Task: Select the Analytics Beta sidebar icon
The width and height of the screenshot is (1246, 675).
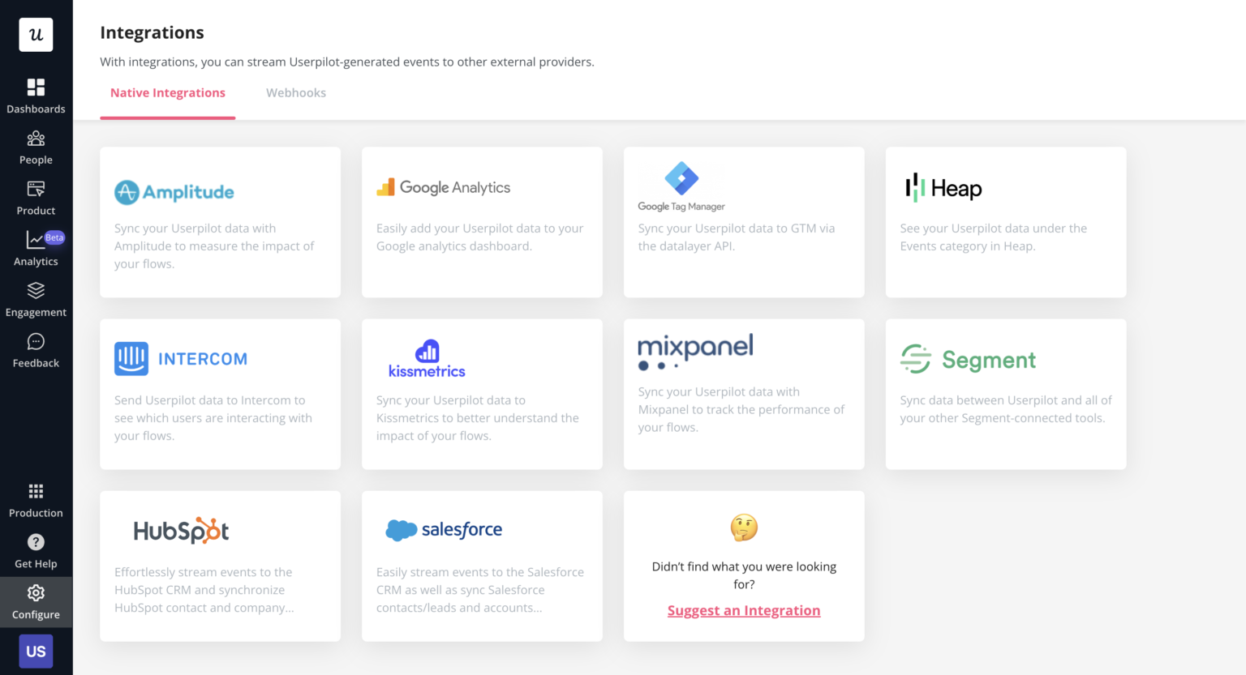Action: pyautogui.click(x=36, y=248)
